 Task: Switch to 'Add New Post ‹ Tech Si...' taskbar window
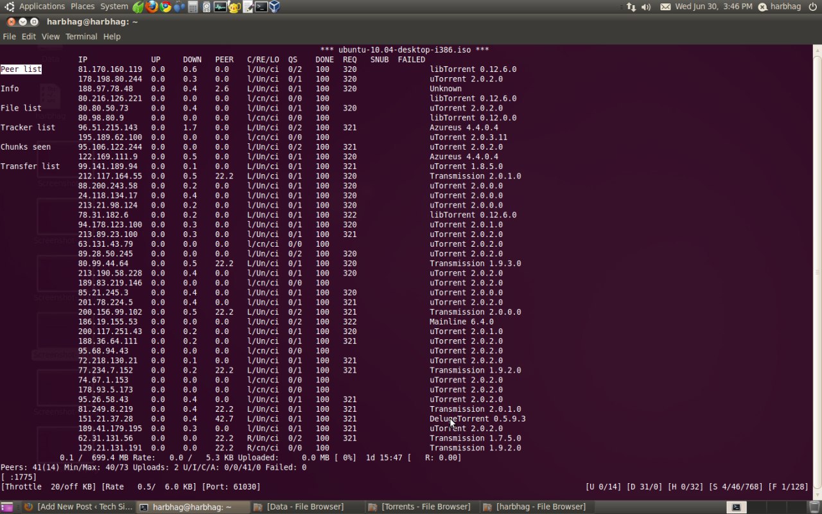click(x=78, y=507)
